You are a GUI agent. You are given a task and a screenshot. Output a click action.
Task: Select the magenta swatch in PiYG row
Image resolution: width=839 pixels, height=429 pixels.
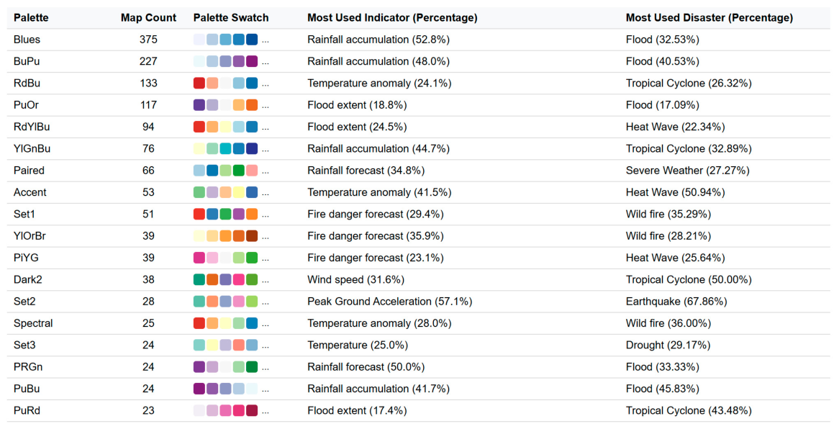point(199,258)
